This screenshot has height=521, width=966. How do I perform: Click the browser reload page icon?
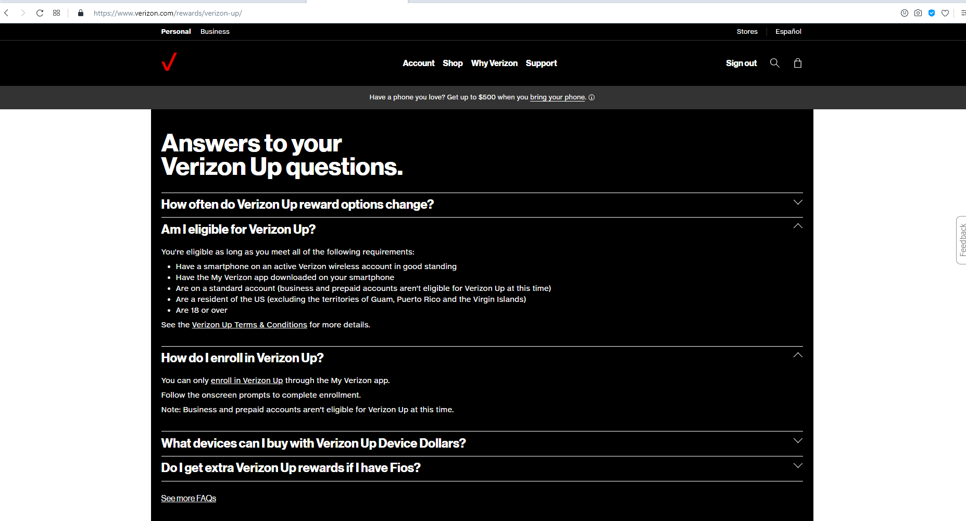(x=40, y=13)
